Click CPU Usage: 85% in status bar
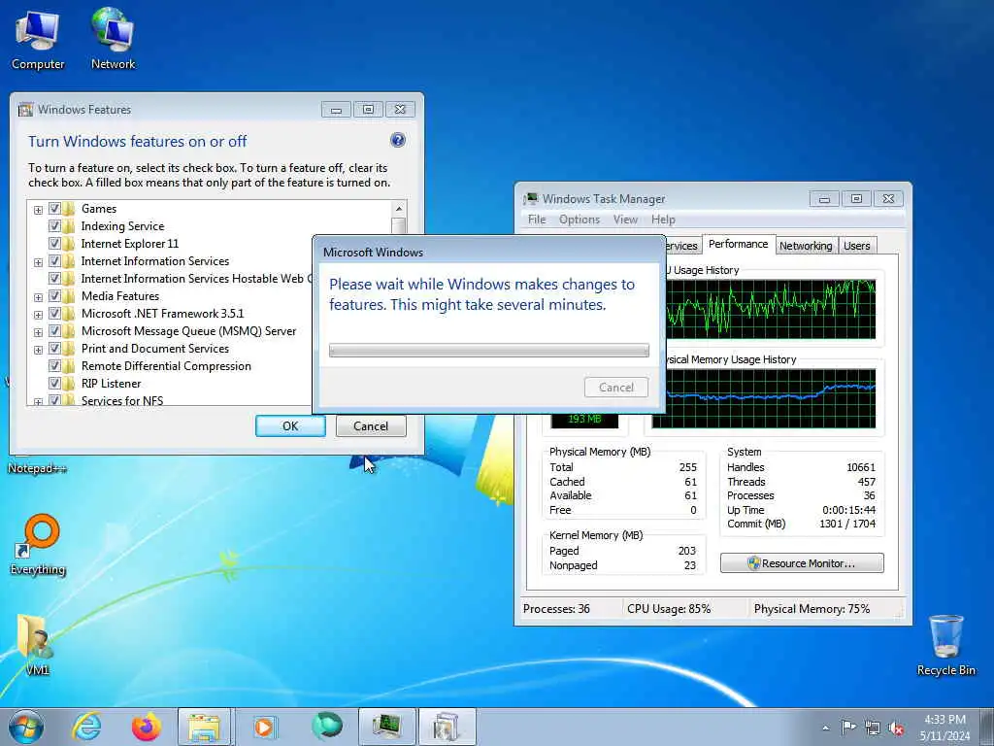 click(669, 609)
